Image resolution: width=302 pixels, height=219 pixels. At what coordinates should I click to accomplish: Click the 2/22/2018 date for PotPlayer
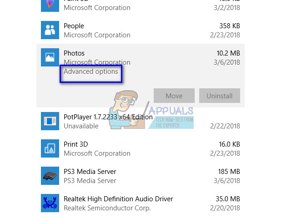click(225, 126)
